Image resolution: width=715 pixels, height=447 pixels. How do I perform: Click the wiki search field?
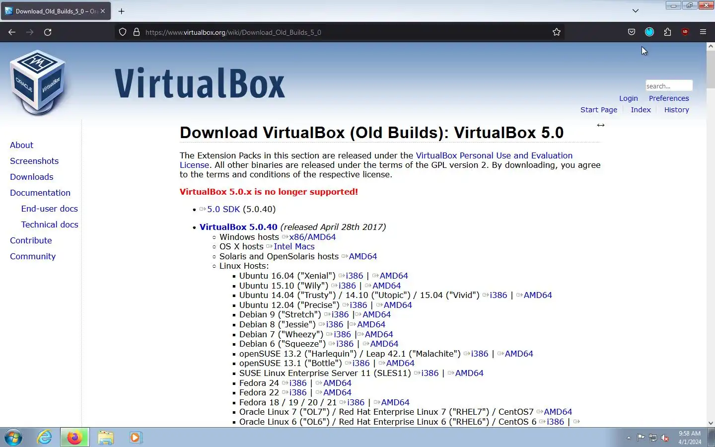coord(669,86)
